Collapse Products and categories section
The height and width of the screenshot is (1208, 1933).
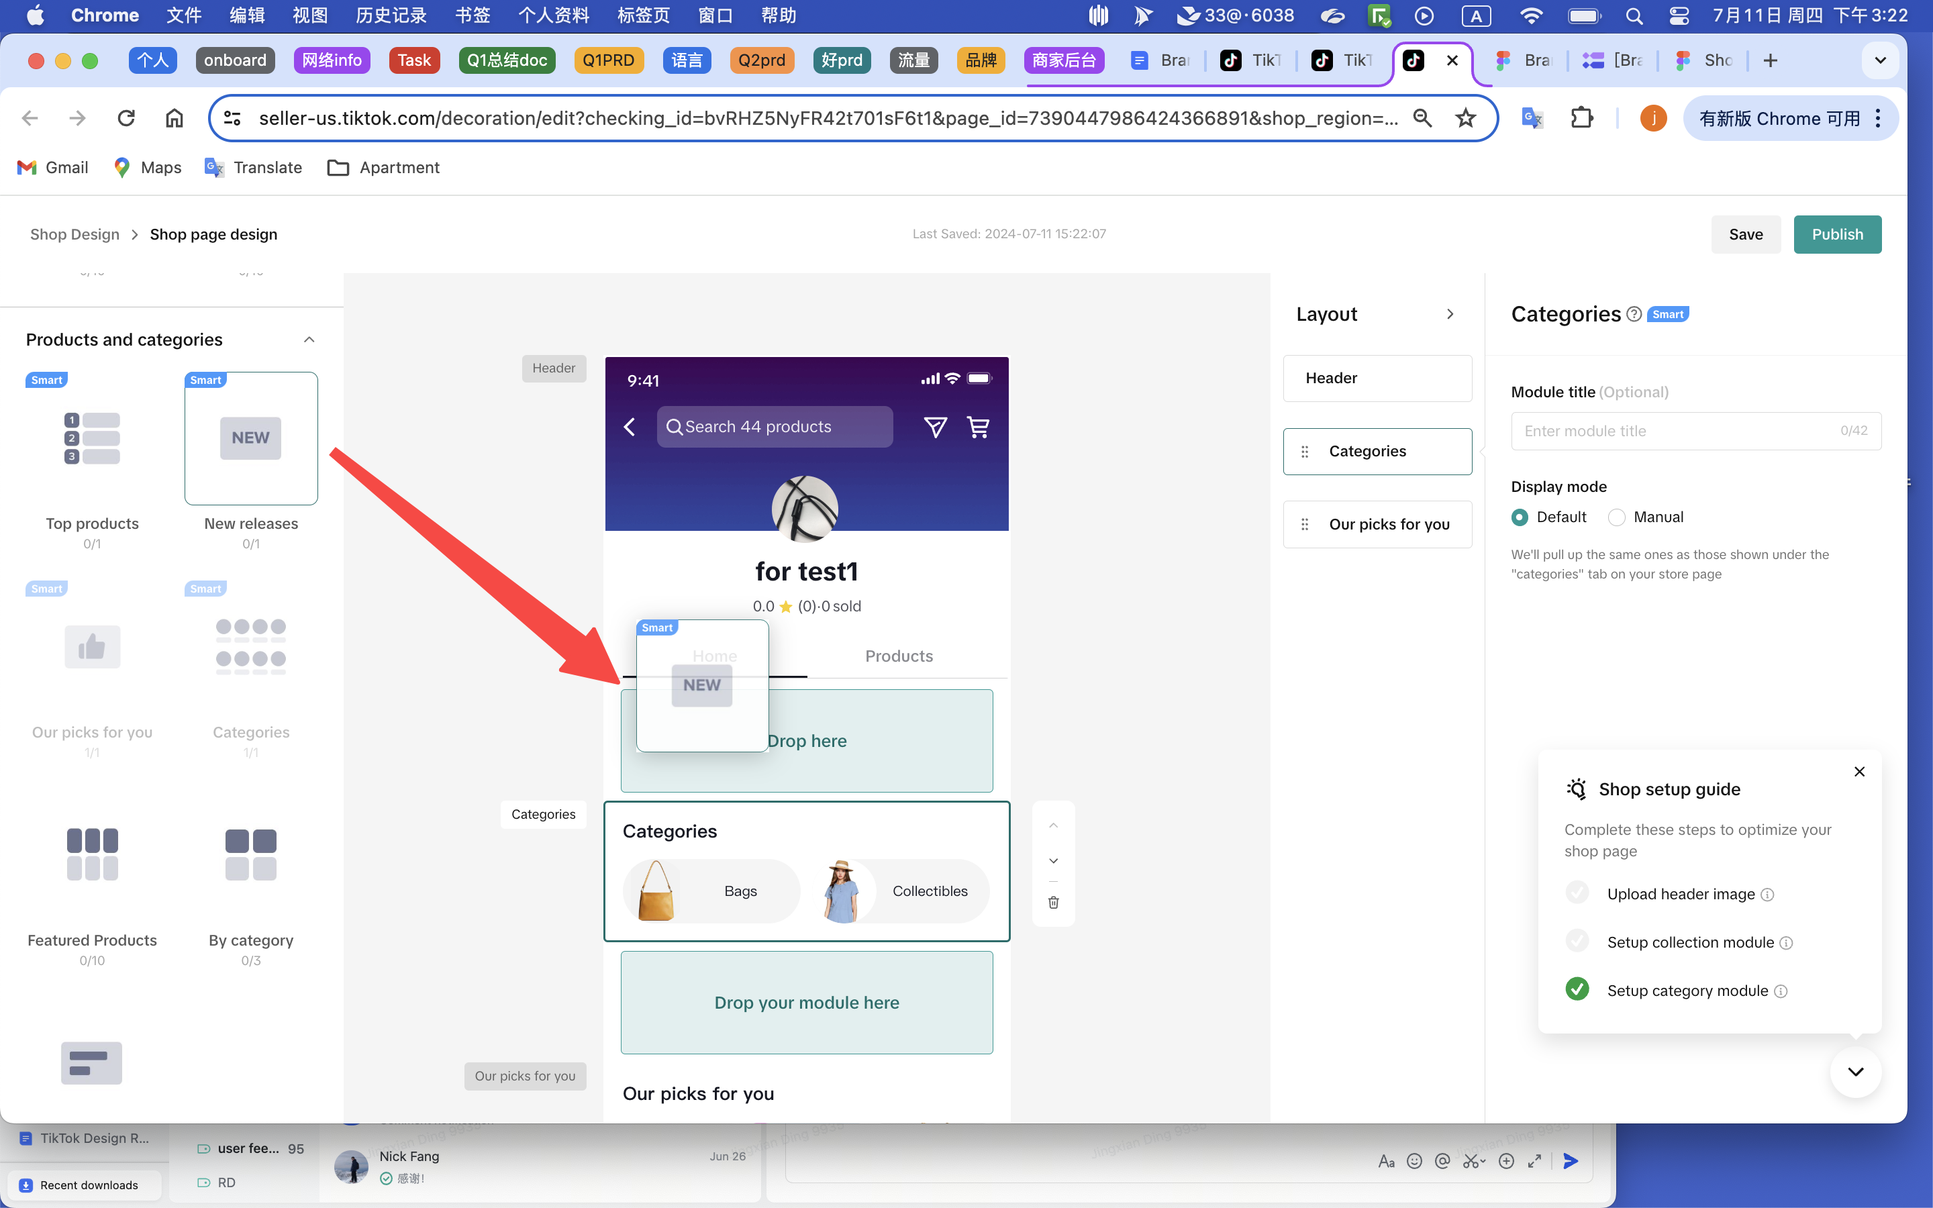(309, 340)
